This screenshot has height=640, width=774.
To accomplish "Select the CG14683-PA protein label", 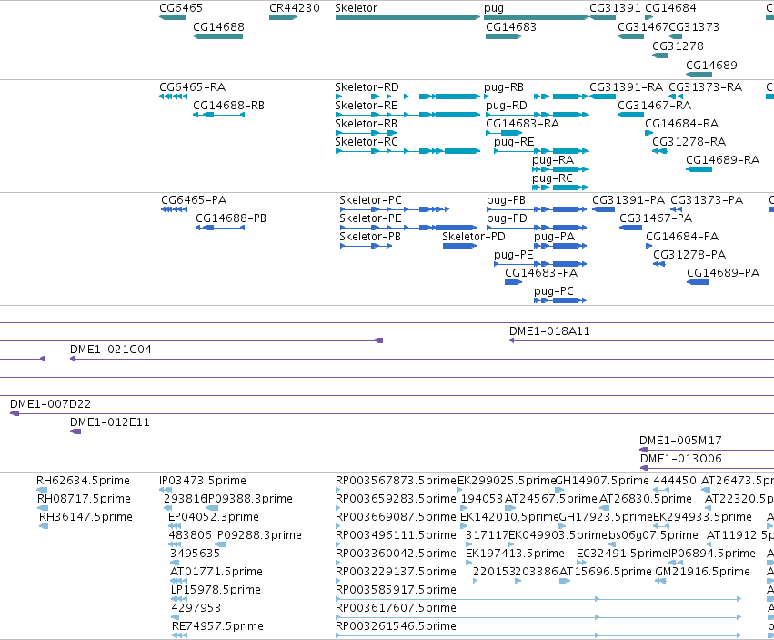I will click(541, 273).
